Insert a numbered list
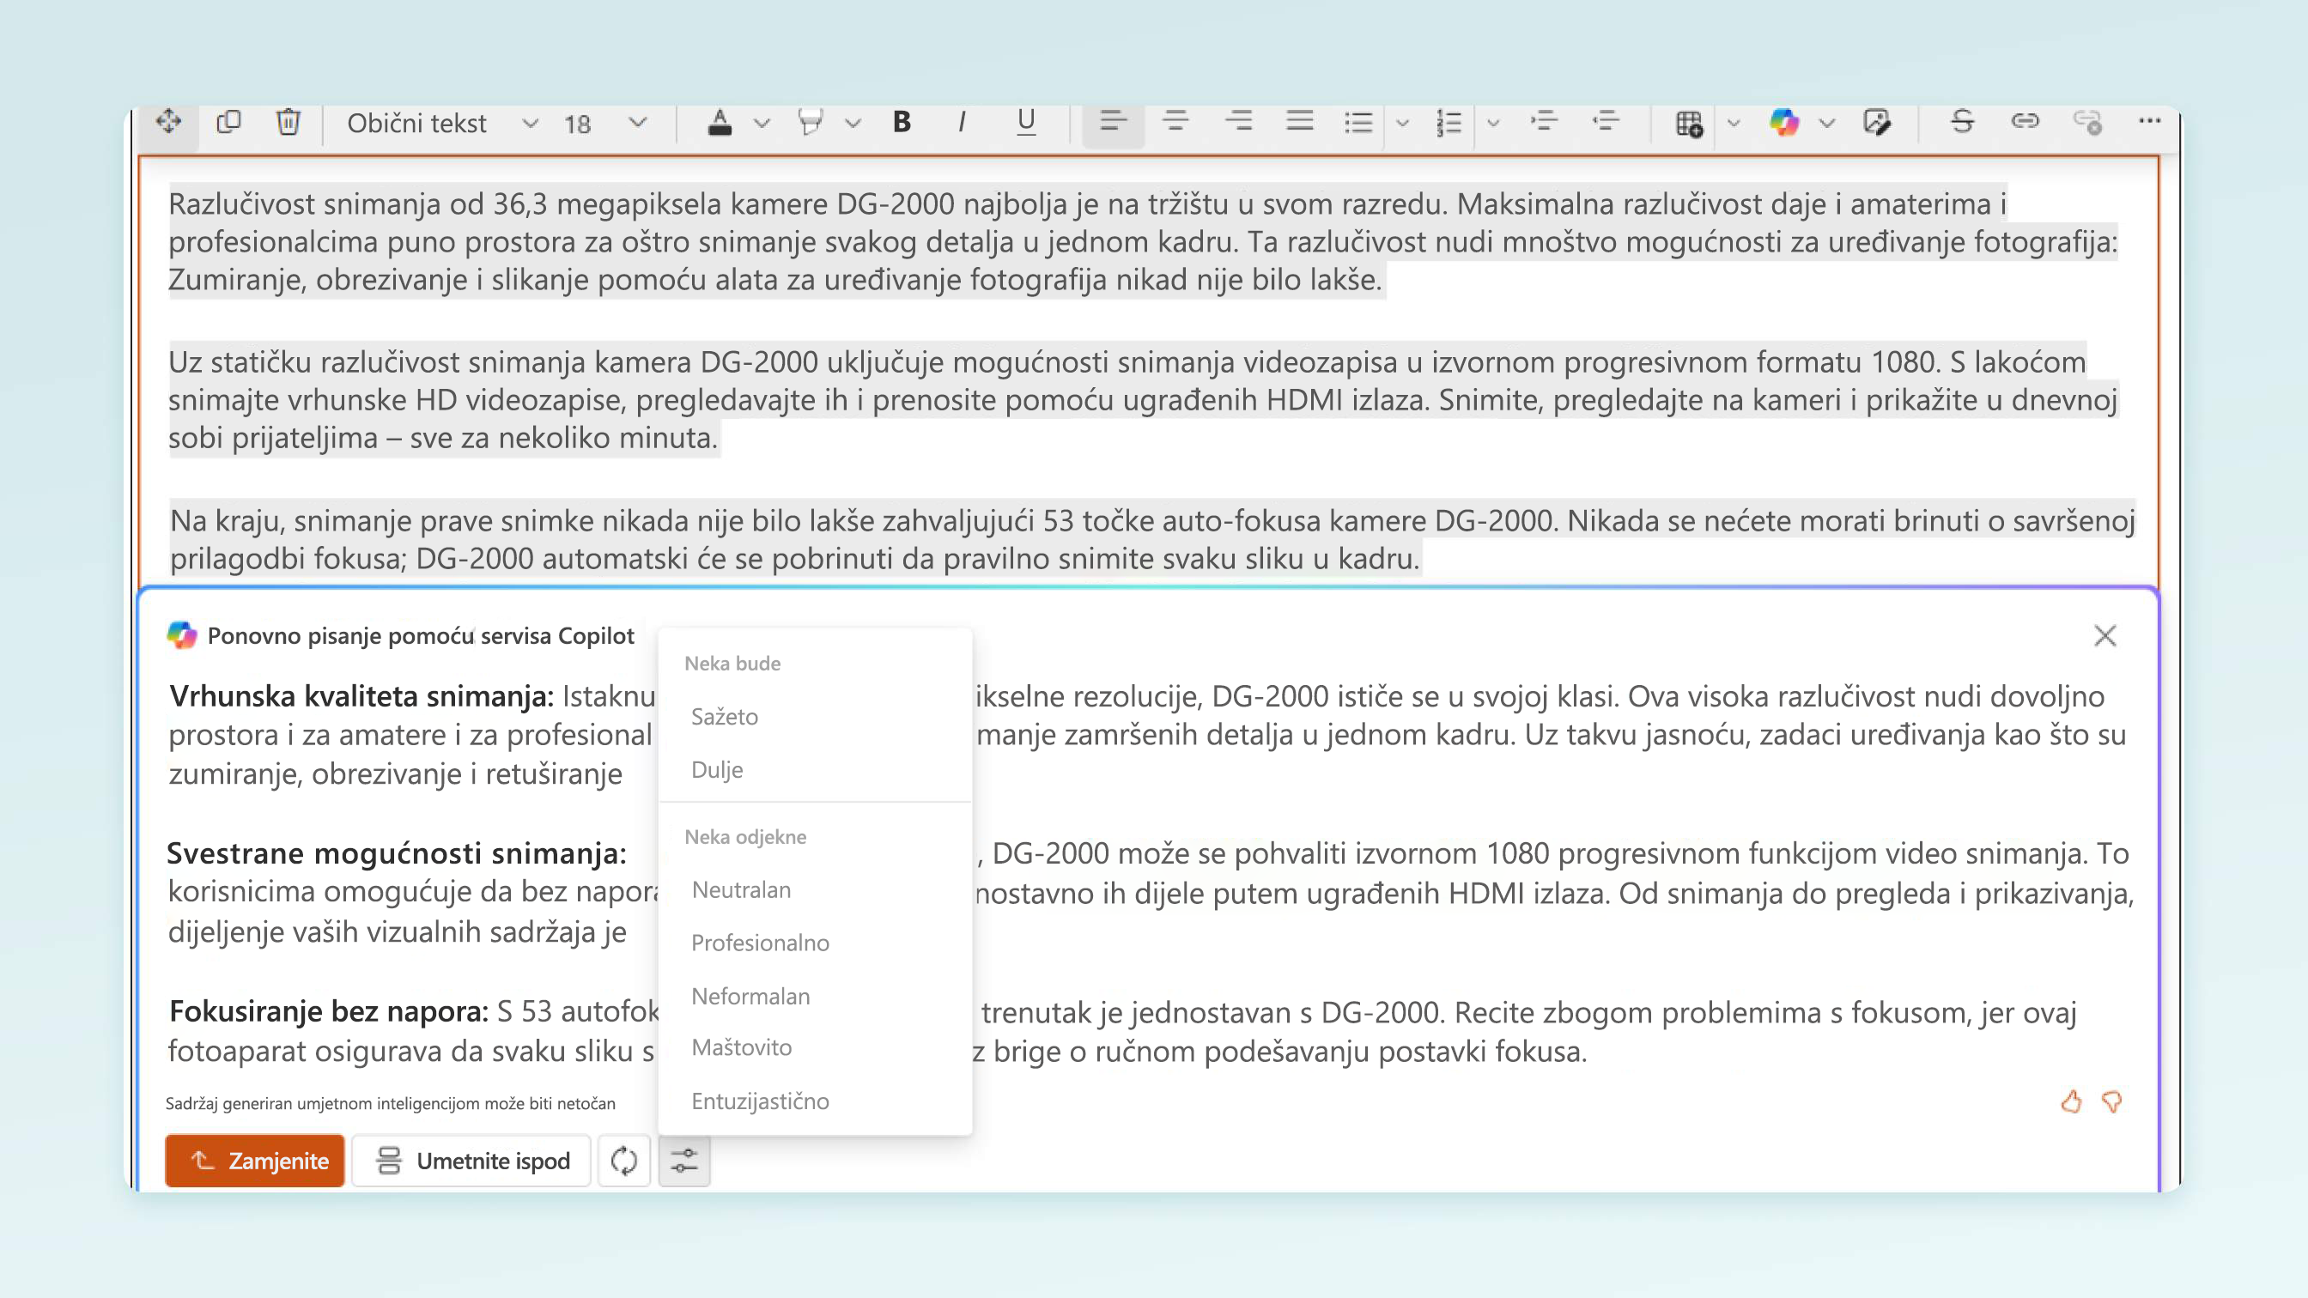The image size is (2308, 1298). tap(1448, 122)
